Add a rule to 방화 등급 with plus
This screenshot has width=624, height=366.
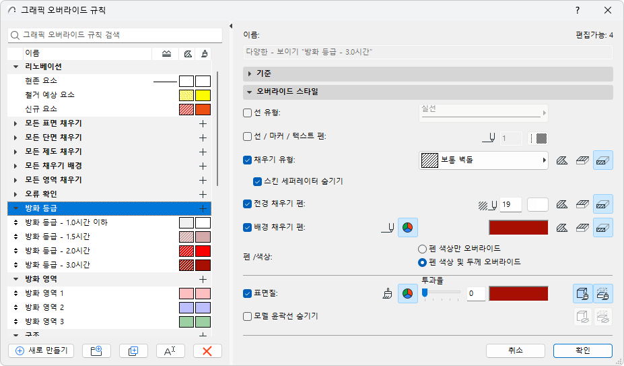click(203, 208)
